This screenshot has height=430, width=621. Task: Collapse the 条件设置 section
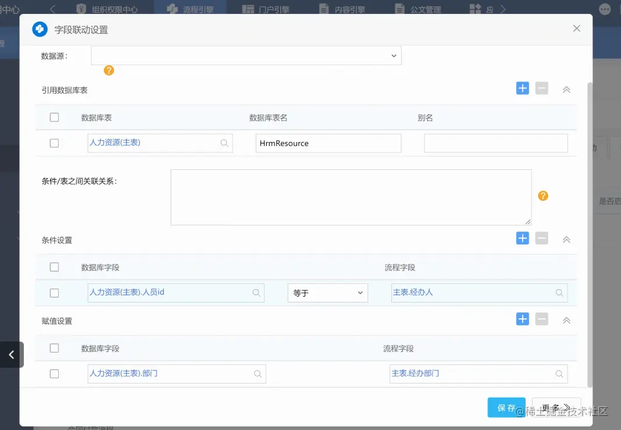click(x=566, y=240)
